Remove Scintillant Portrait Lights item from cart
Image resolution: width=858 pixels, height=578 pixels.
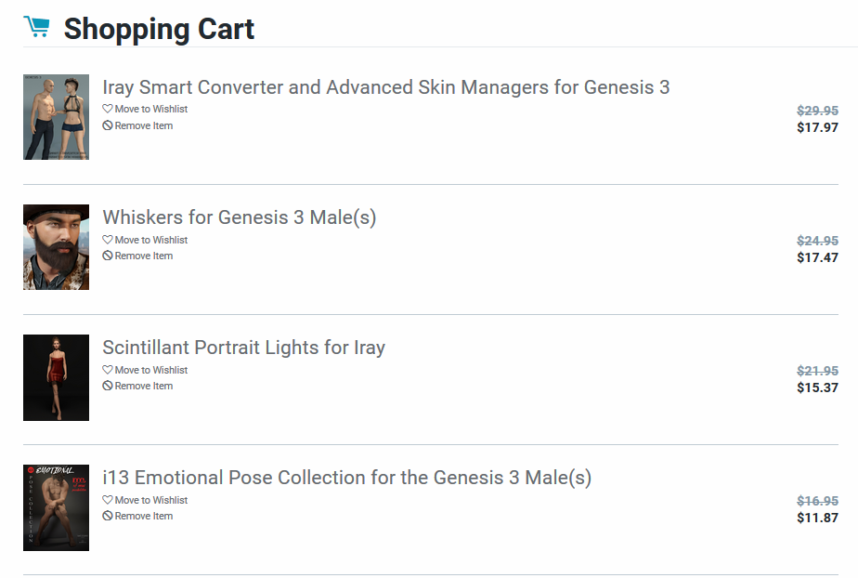coord(143,386)
